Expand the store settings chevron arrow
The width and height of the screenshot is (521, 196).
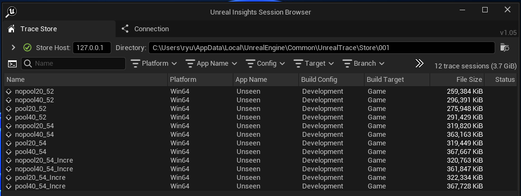(x=13, y=47)
